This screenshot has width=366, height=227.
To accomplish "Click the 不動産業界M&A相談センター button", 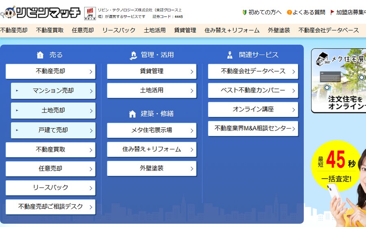I will coord(253,129).
